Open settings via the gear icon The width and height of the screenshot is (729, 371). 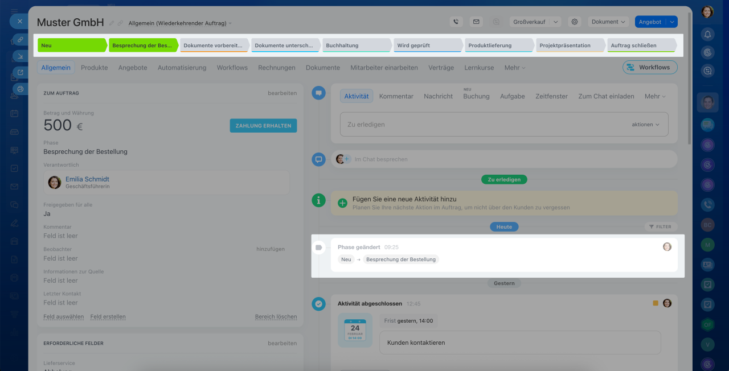click(x=575, y=22)
